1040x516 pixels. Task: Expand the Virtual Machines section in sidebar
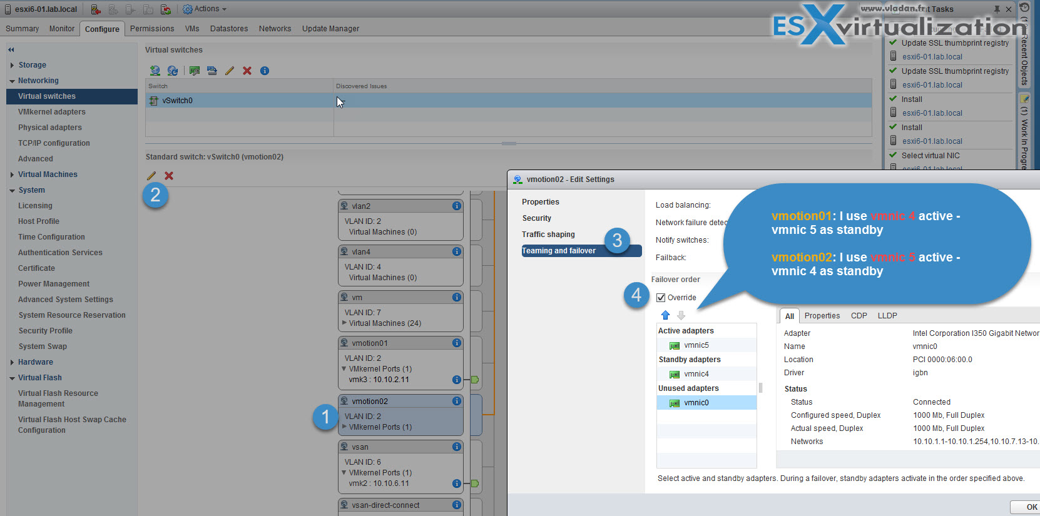12,175
